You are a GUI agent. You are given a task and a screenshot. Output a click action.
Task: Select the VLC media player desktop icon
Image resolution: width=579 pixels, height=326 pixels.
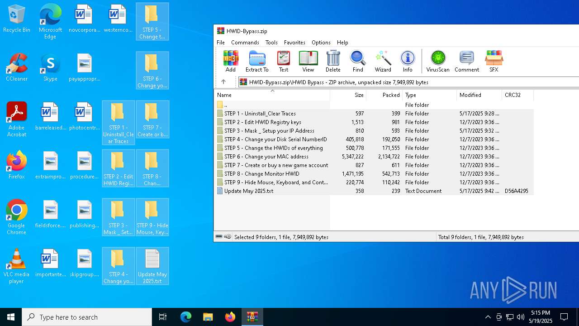click(17, 266)
